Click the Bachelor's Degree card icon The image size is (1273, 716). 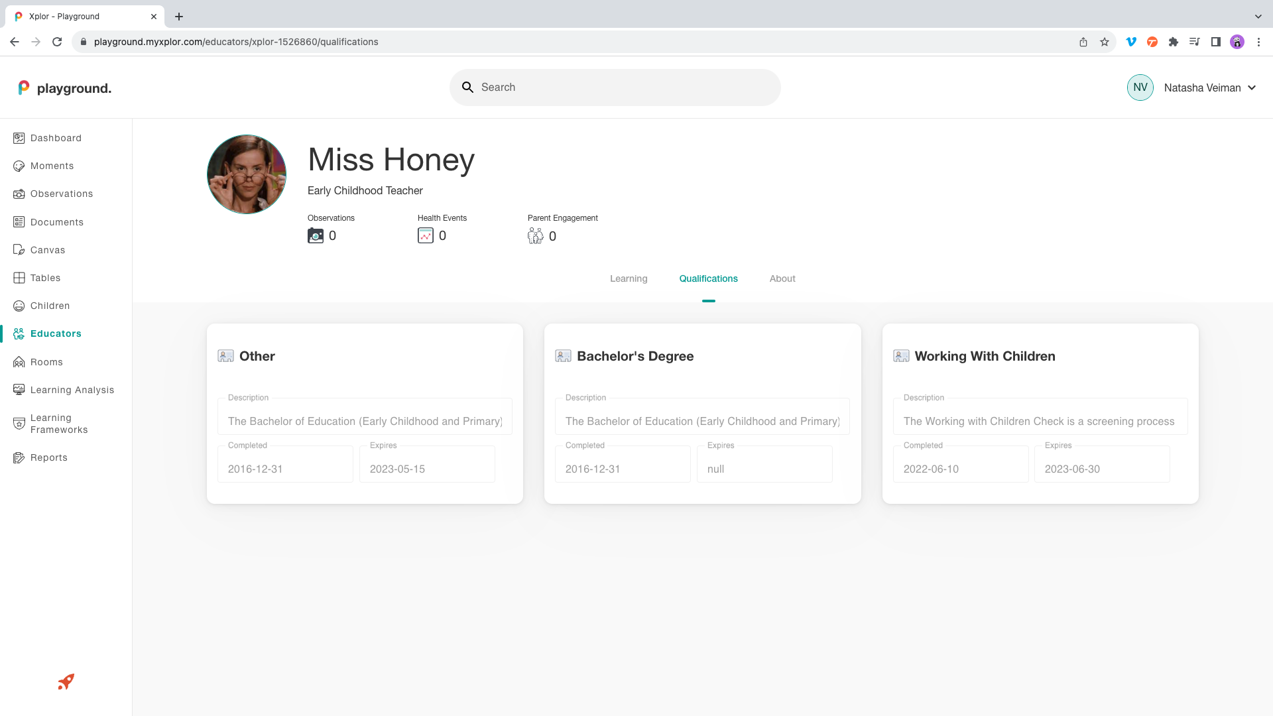pyautogui.click(x=563, y=356)
